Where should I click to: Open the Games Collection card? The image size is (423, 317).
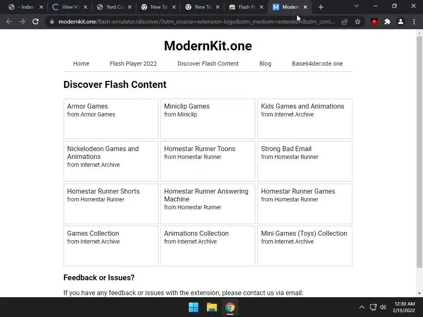click(111, 246)
